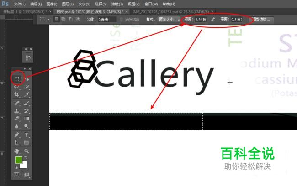Swap foreground and background colors
The image size is (297, 186).
tap(26, 157)
